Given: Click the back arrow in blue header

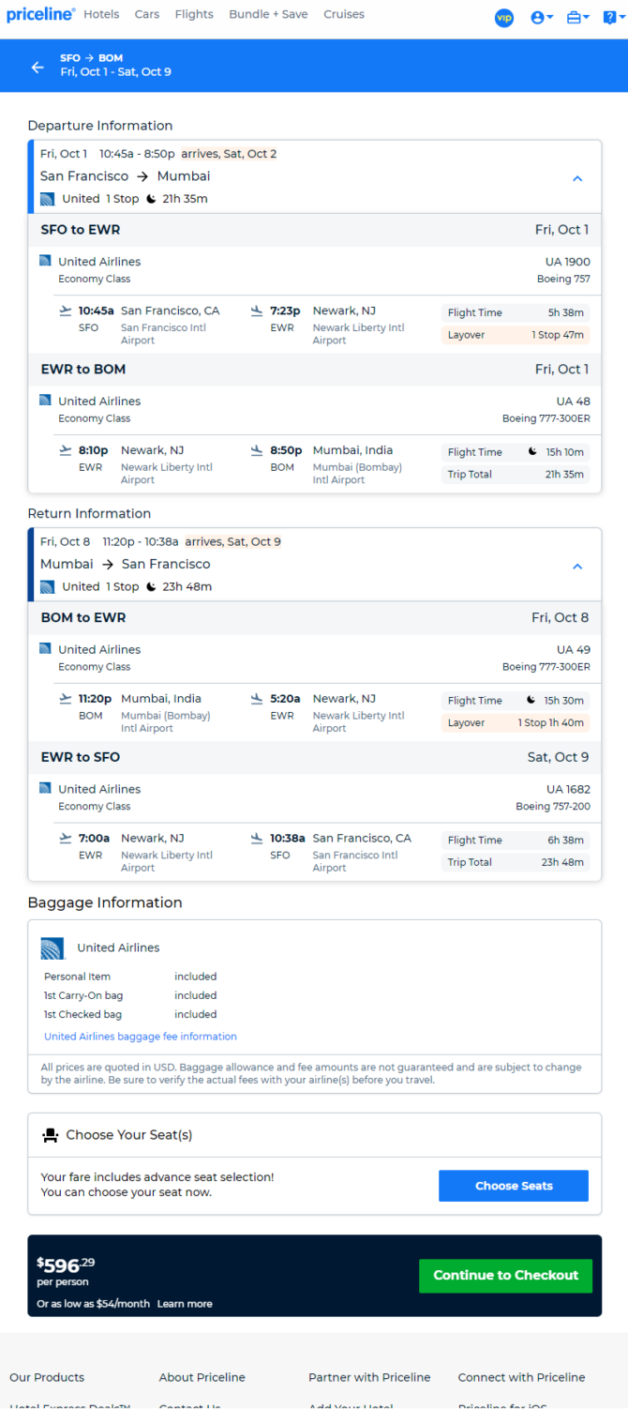Looking at the screenshot, I should (37, 67).
